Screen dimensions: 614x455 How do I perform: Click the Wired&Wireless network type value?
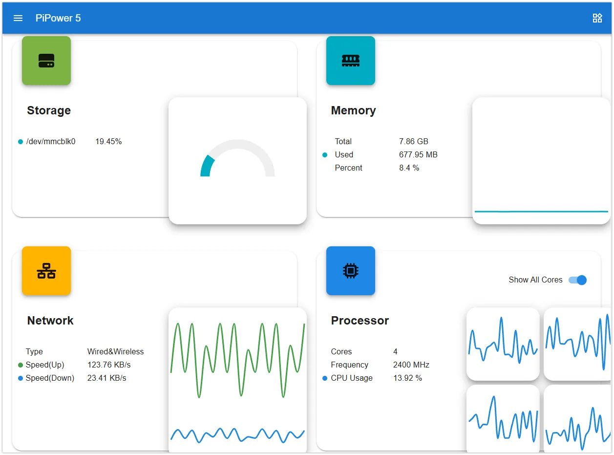click(x=116, y=352)
